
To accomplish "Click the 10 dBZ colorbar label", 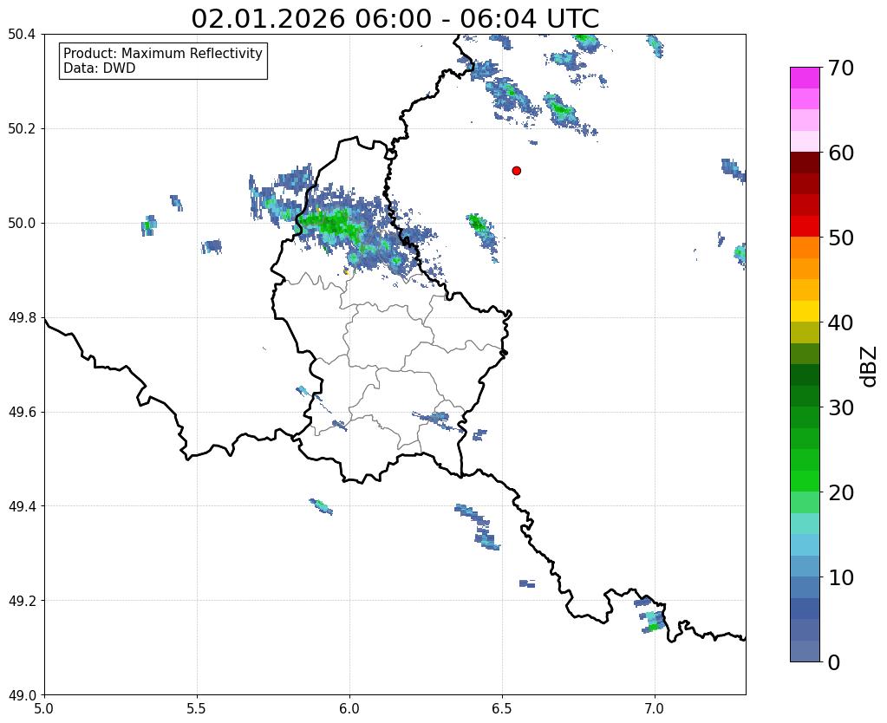I will pos(841,577).
